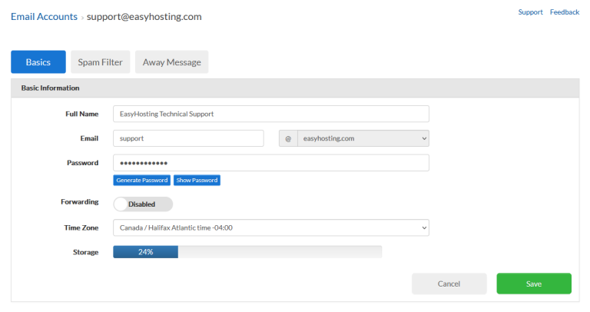This screenshot has width=590, height=312.
Task: Switch to the Spam Filter tab
Action: 100,62
